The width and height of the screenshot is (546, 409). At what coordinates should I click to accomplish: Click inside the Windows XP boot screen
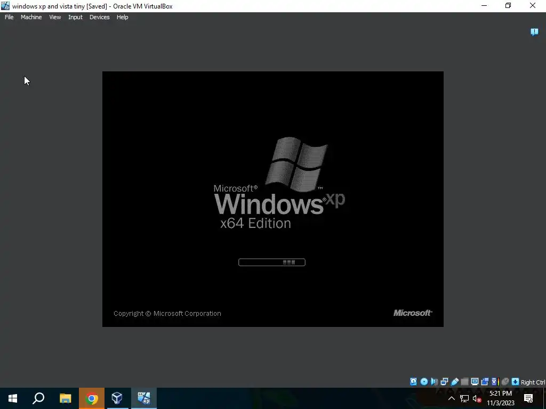click(x=272, y=199)
